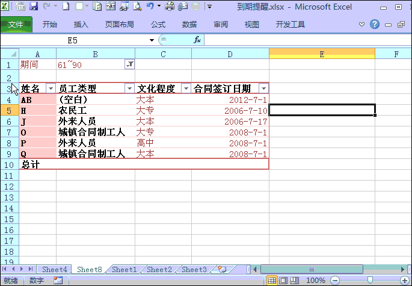
Task: Create a new blank workbook with page icon
Action: pos(66,6)
